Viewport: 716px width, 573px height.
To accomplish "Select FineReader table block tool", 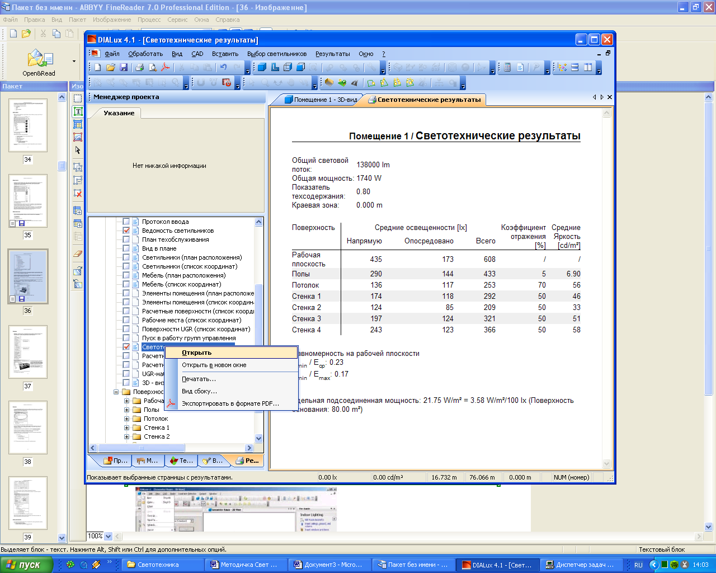I will click(78, 124).
